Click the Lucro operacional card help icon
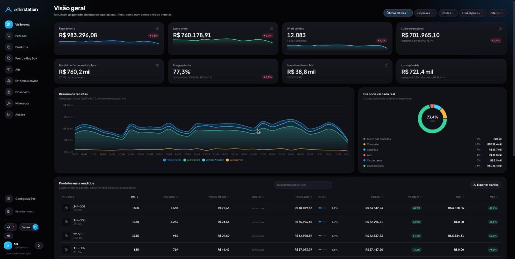This screenshot has height=259, width=515. pyautogui.click(x=500, y=29)
